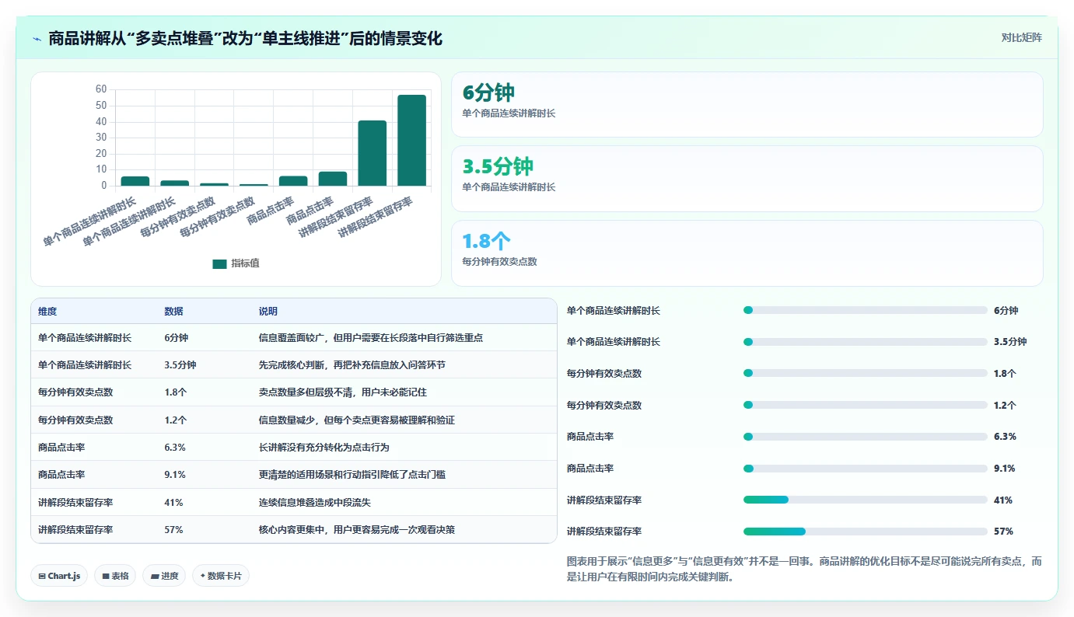Click the progress bar showing 9.1%

coord(865,469)
